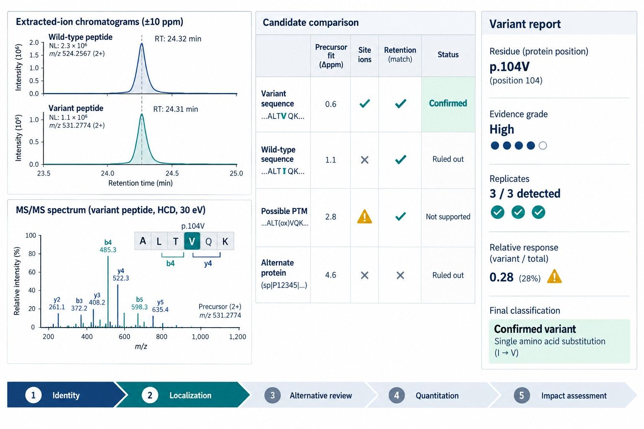644x429 pixels.
Task: Click the 0.6 precursor fit value
Action: click(x=331, y=104)
